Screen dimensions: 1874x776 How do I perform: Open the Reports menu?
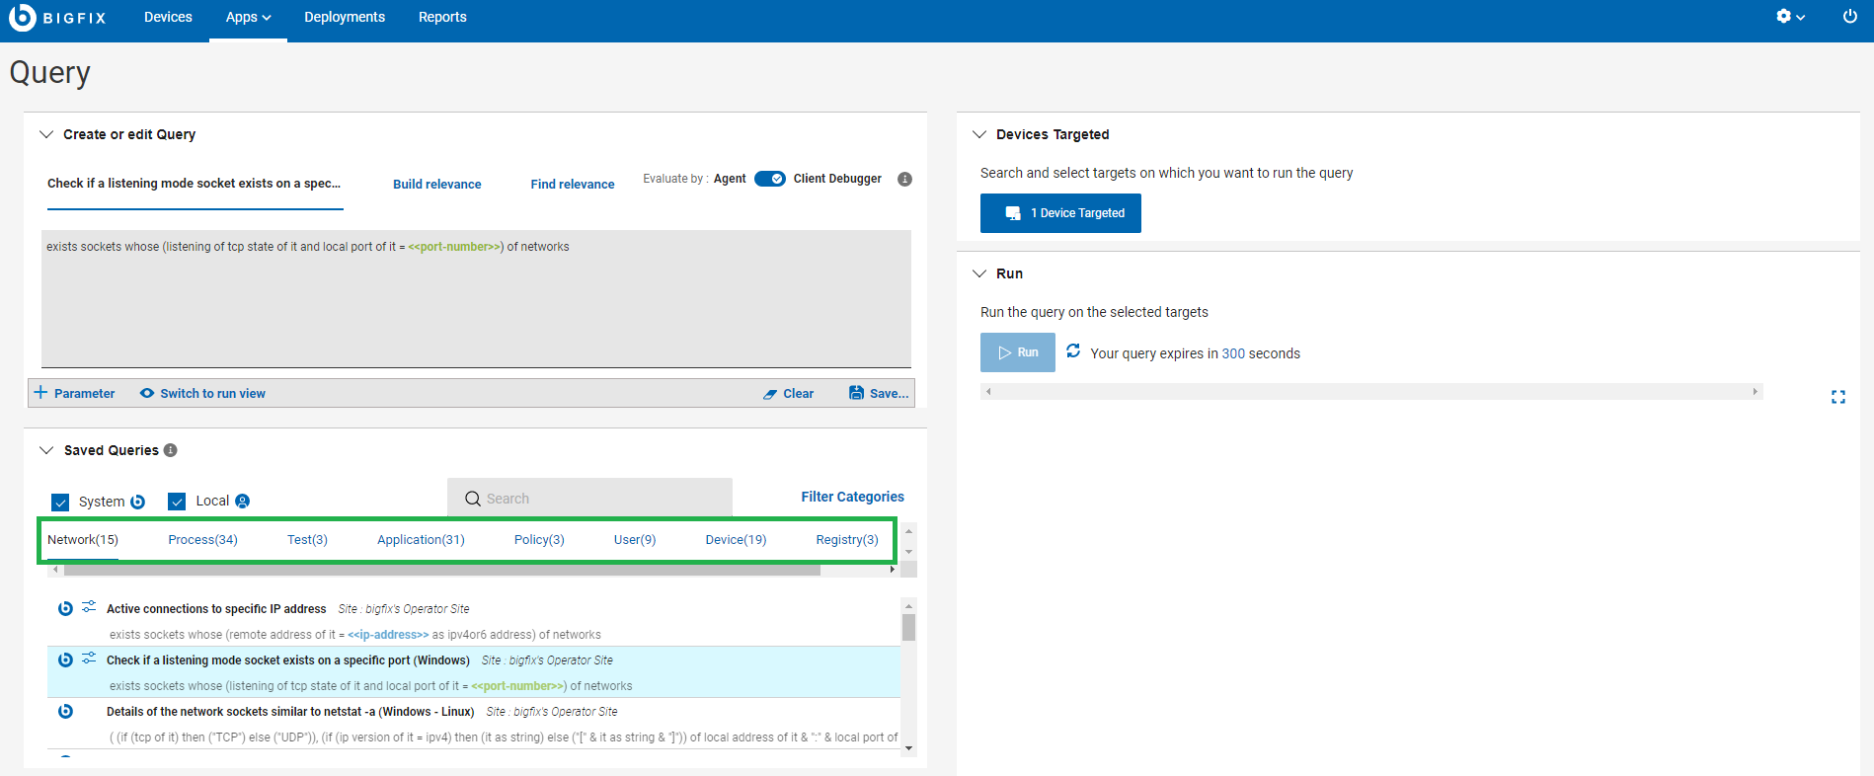point(442,18)
